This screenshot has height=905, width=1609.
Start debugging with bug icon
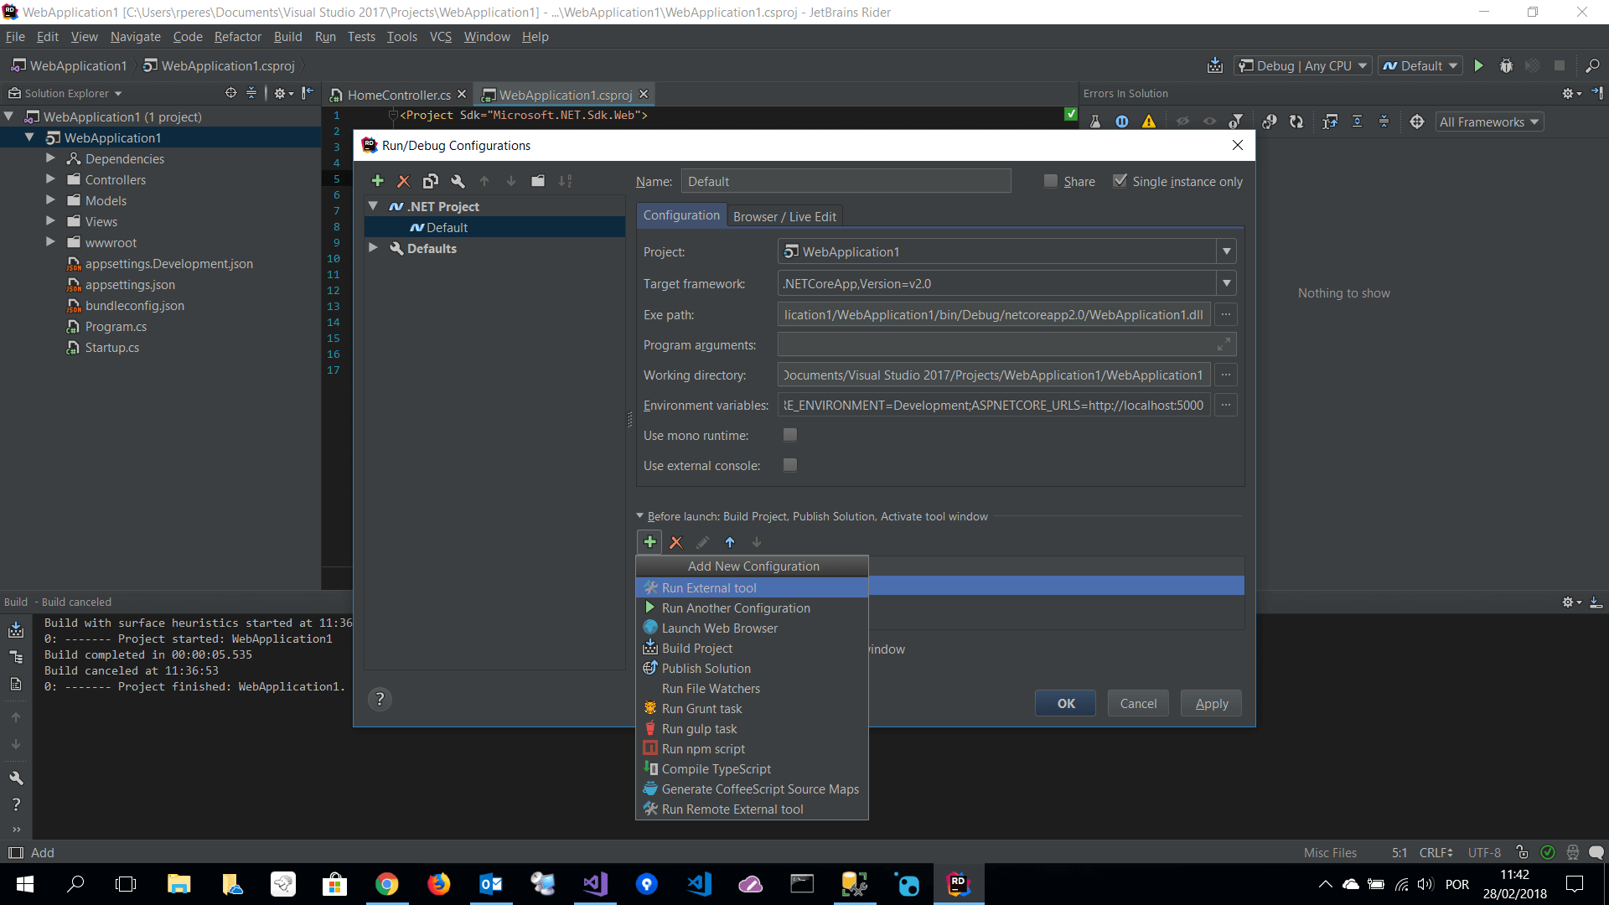tap(1506, 65)
